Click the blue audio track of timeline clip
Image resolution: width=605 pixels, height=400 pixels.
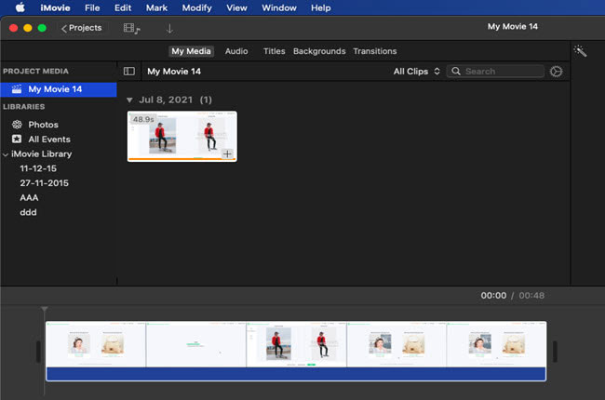coord(296,374)
